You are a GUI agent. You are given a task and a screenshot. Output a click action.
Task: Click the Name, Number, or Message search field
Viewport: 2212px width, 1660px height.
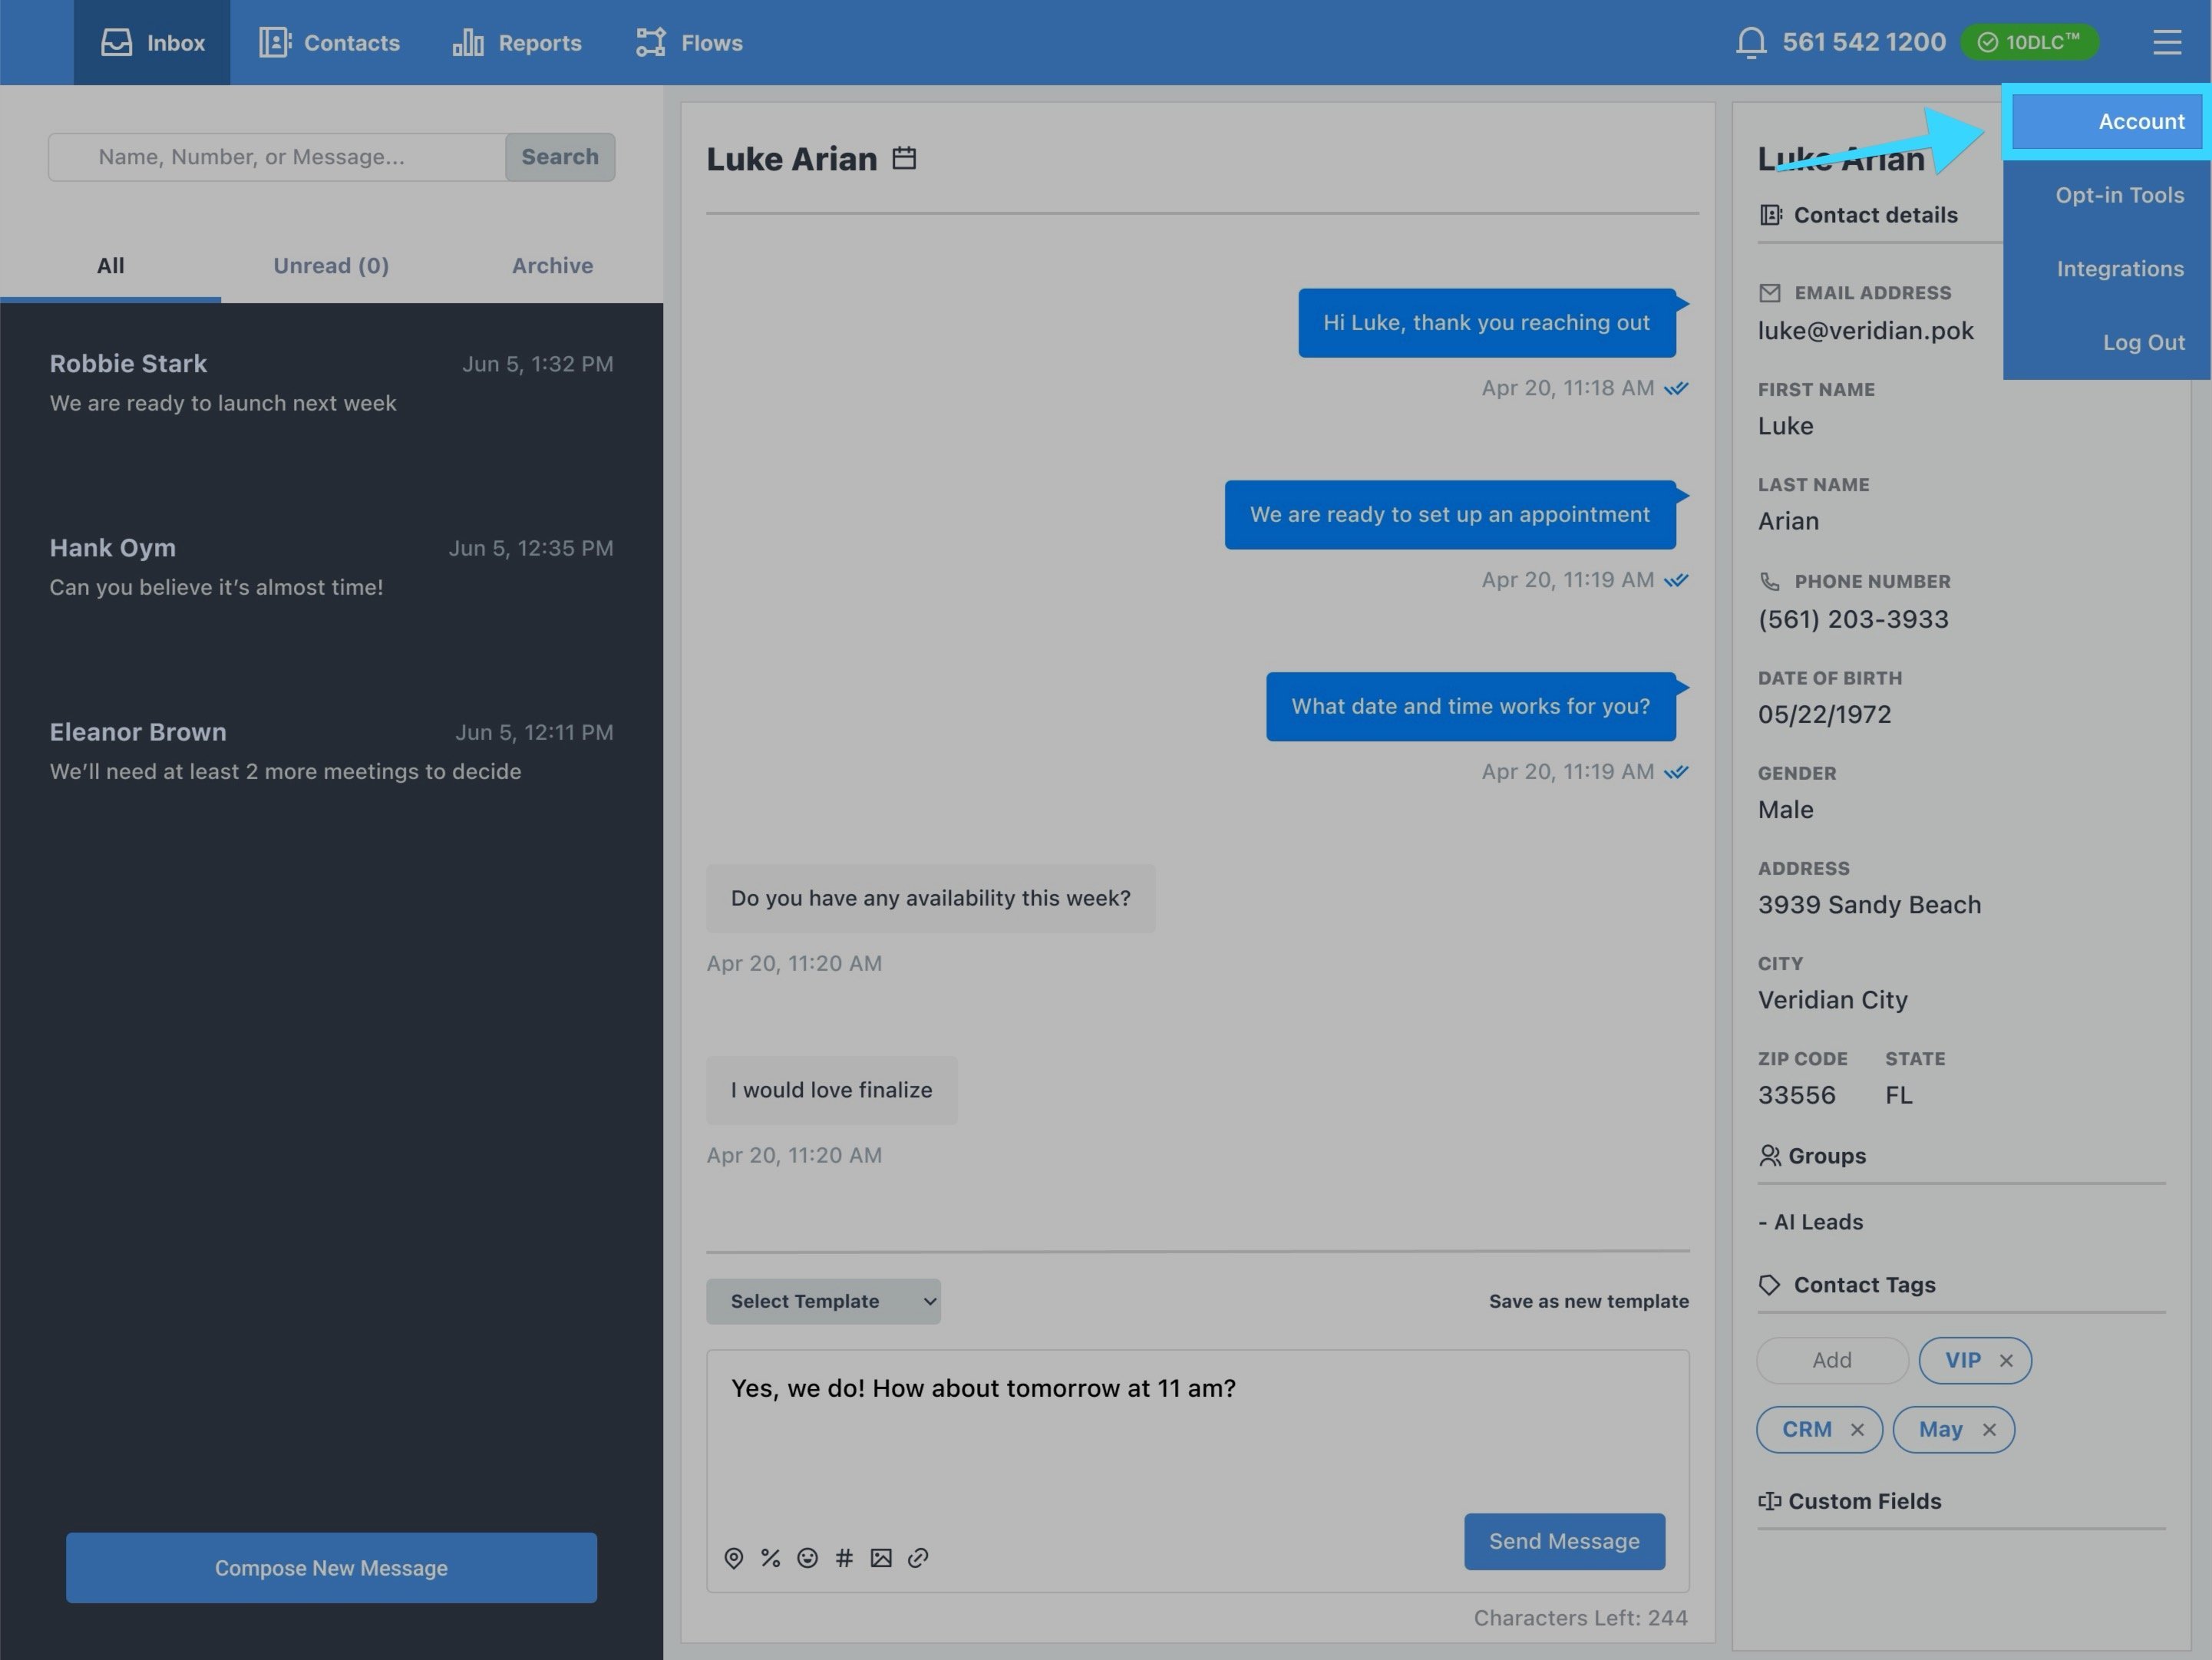click(277, 157)
